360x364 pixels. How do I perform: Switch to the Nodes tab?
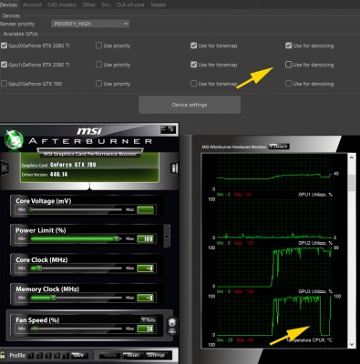(x=159, y=5)
